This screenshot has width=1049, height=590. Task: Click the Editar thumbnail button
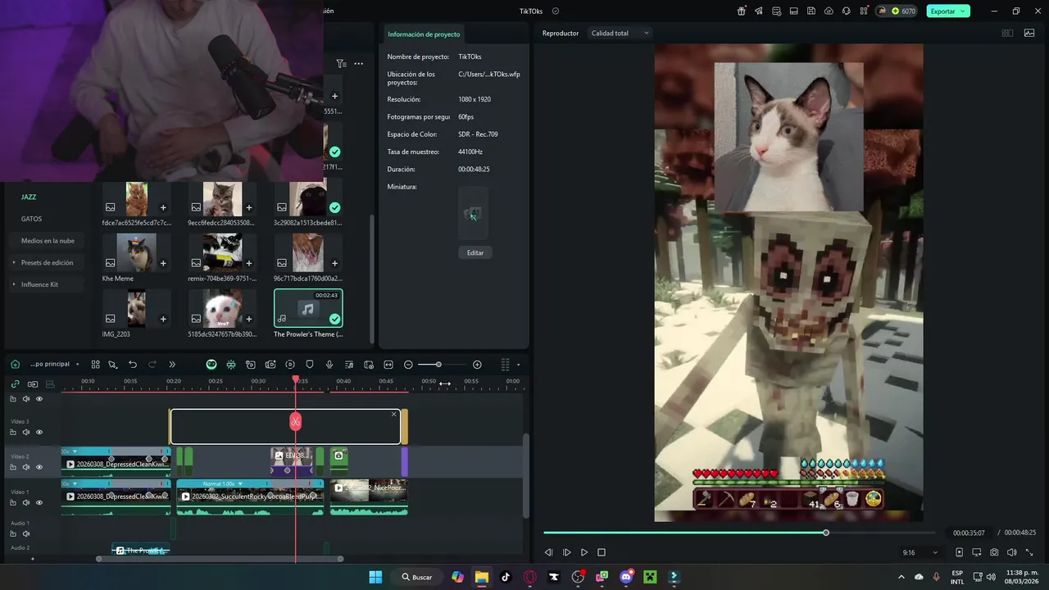(475, 252)
